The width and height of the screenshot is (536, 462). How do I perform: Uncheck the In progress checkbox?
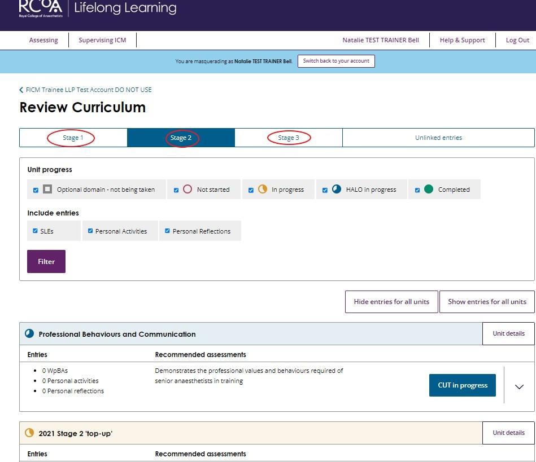[251, 190]
